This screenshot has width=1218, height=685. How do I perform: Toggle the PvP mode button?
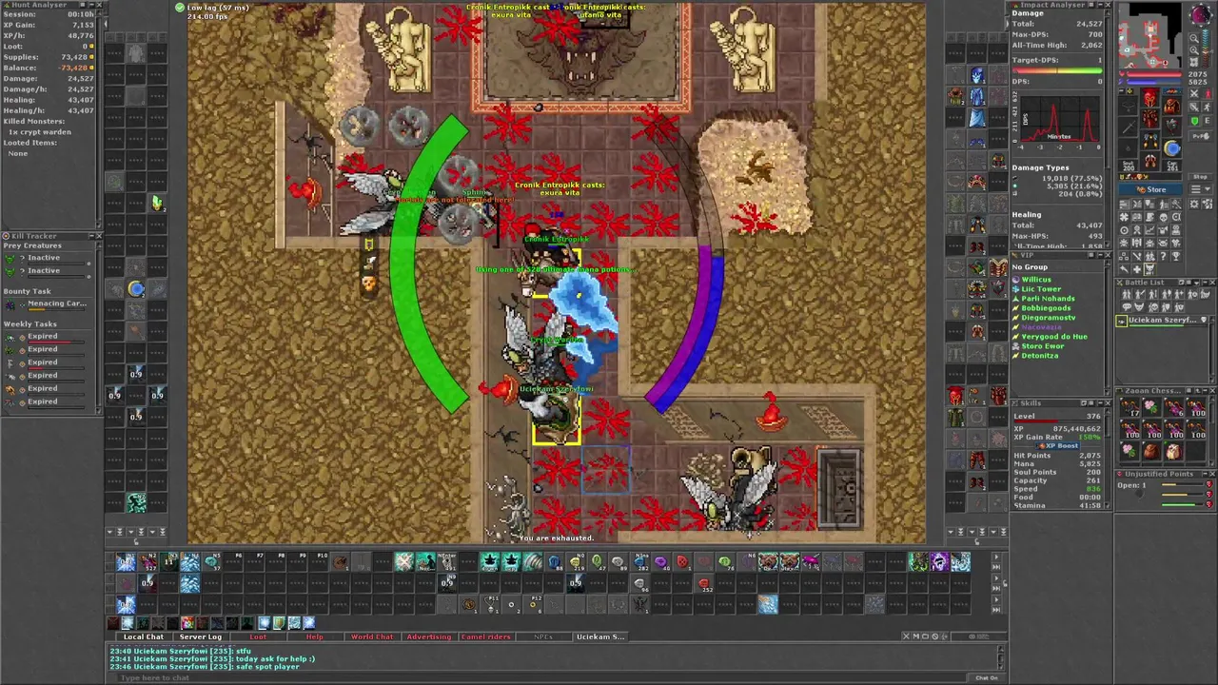click(x=1201, y=135)
